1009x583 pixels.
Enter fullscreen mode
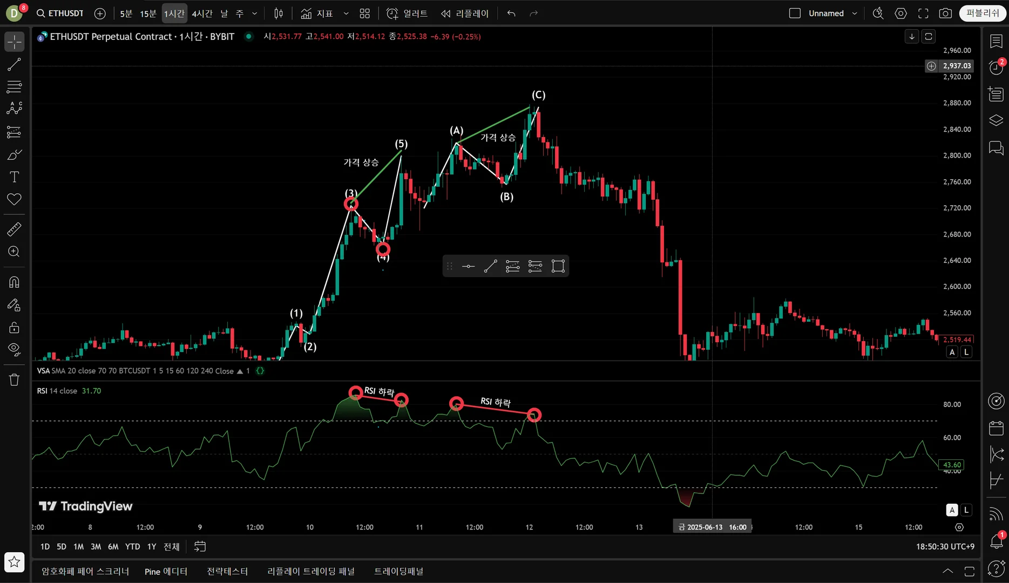coord(924,13)
